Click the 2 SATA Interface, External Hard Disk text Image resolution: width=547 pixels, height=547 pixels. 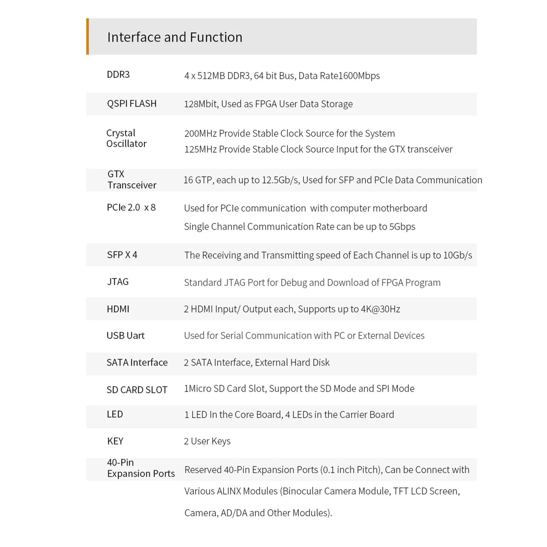click(256, 362)
